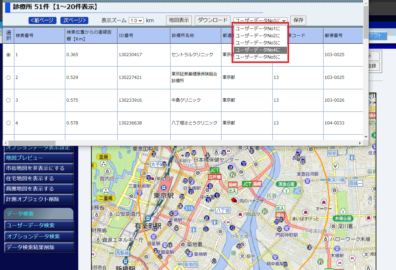Click the 診療所名称 column header
This screenshot has height=270, width=396.
196,36
